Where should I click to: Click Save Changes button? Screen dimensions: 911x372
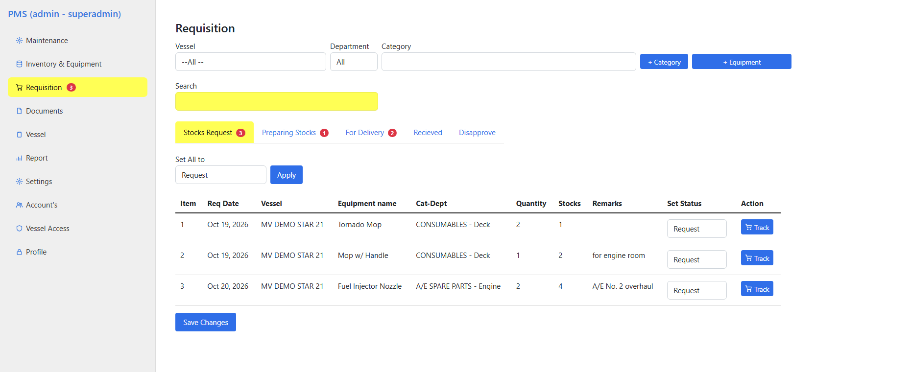coord(206,322)
